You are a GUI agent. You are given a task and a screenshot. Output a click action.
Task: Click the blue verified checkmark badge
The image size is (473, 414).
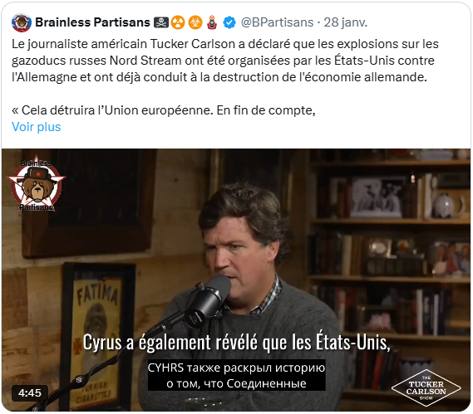229,22
